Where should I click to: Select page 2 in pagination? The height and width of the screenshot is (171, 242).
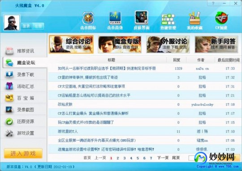(x=118, y=158)
